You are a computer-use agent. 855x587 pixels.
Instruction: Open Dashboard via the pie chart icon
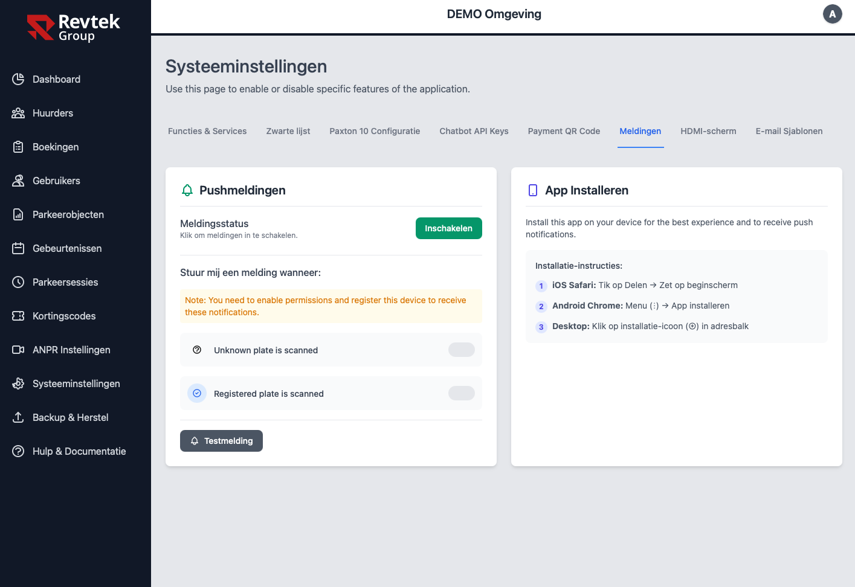pyautogui.click(x=18, y=79)
